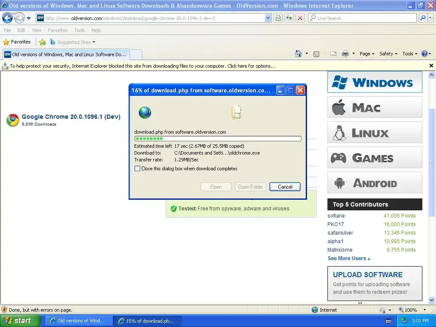This screenshot has width=436, height=327.
Task: Open the Favorites star button
Action: point(17,42)
